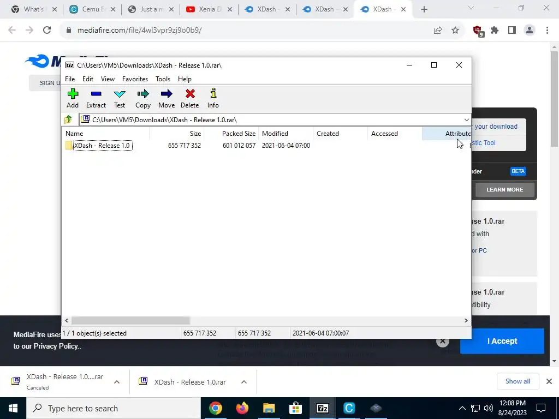Share this page using share icon

(438, 30)
